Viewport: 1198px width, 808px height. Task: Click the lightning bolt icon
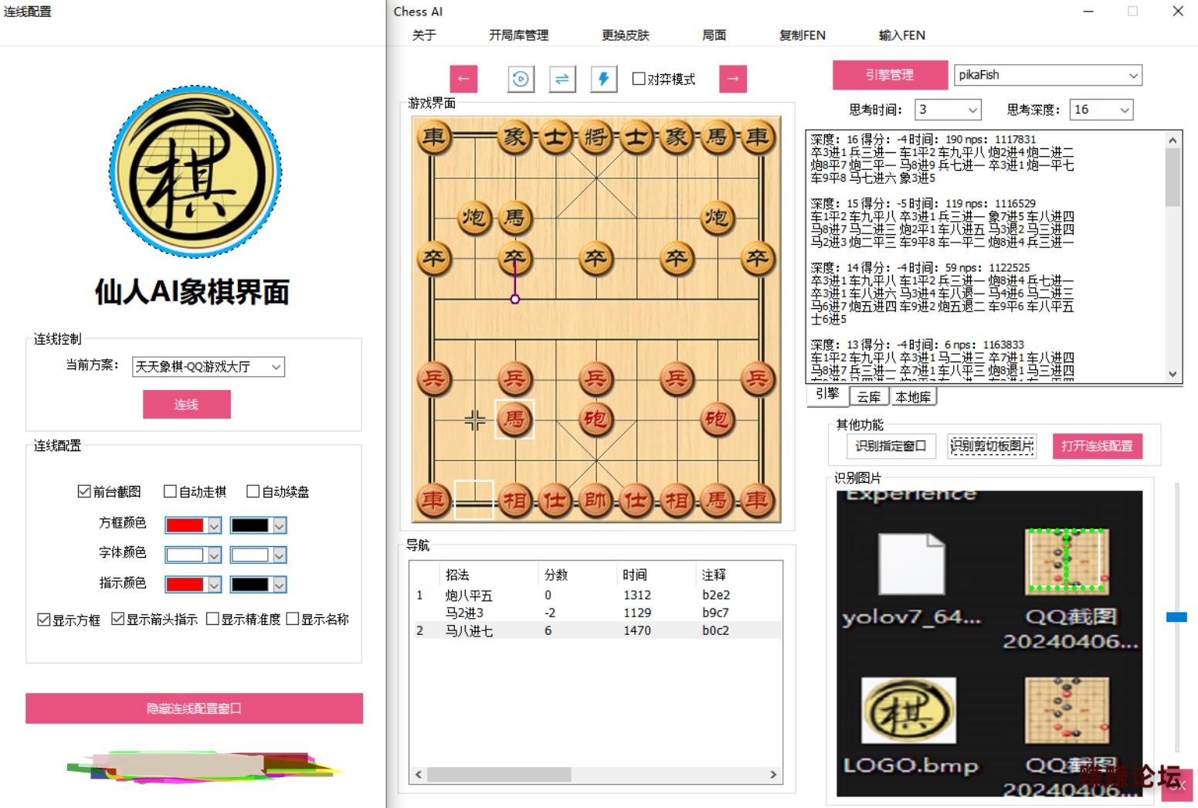(x=604, y=79)
